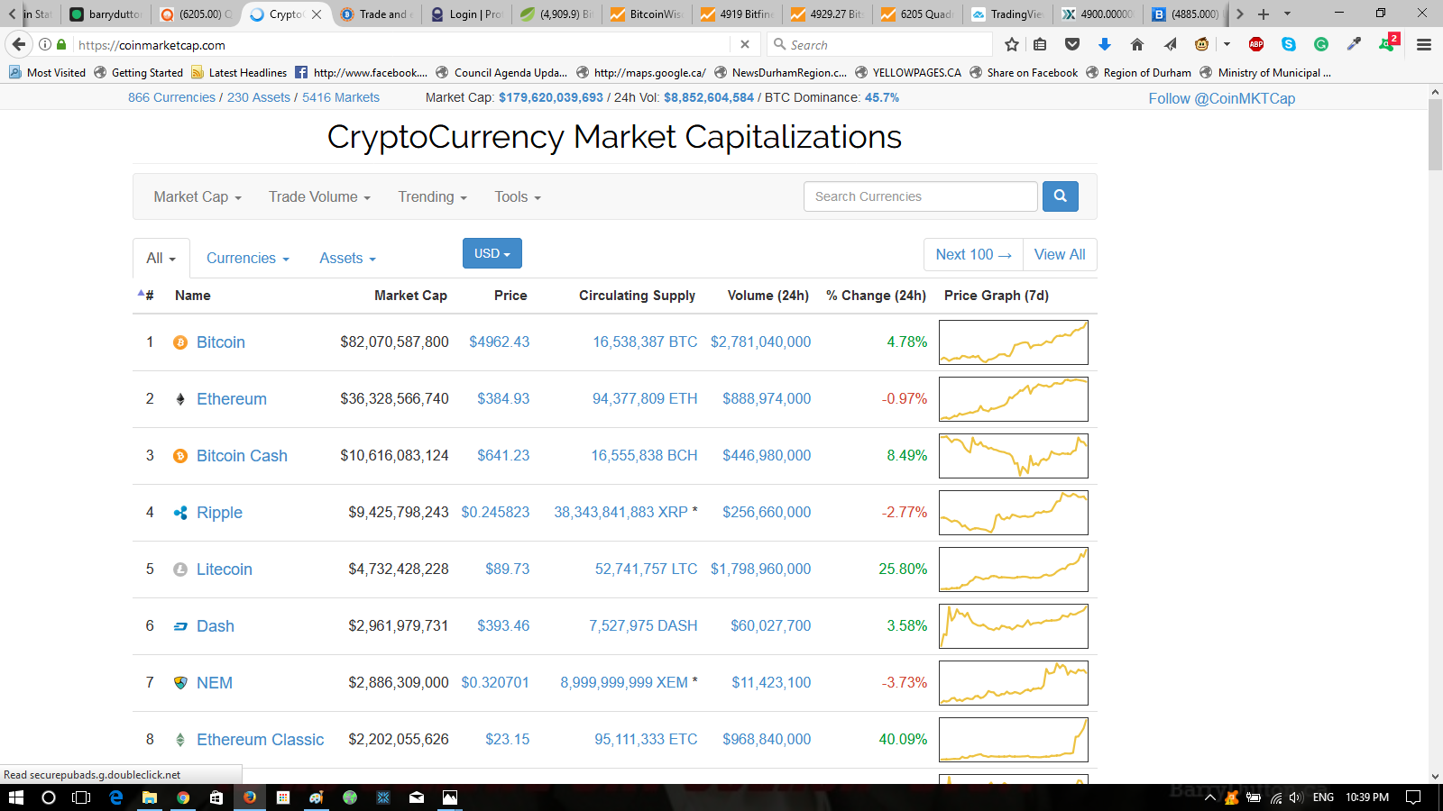Open the Latest Headlines bookmark
1443x811 pixels.
coord(239,73)
